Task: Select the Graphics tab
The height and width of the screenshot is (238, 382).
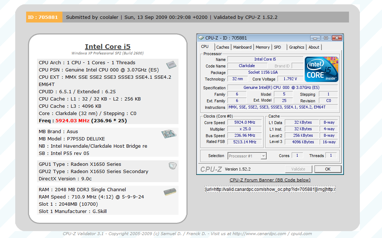Action: click(x=296, y=47)
